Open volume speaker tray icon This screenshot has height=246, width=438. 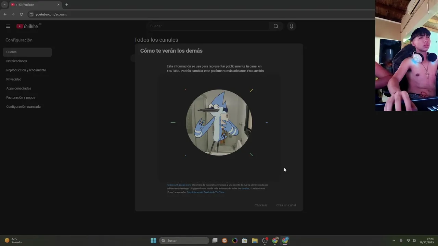pos(414,241)
